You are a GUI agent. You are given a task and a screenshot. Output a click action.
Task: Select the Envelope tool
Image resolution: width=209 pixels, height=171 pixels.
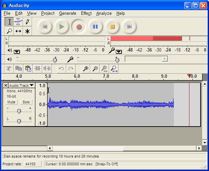(x=18, y=22)
